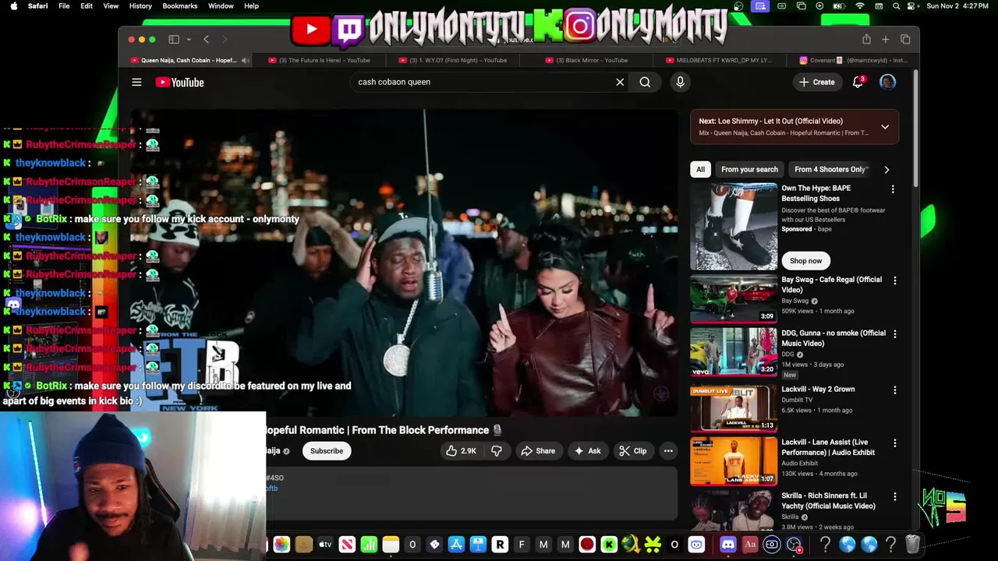Open the Lackvill Lane Assist title
Screen dimensions: 998x561
[828, 447]
